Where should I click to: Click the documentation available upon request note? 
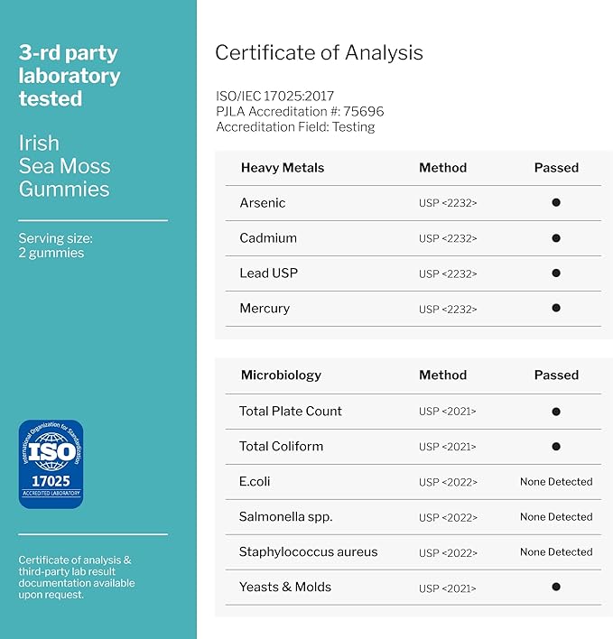pyautogui.click(x=77, y=578)
